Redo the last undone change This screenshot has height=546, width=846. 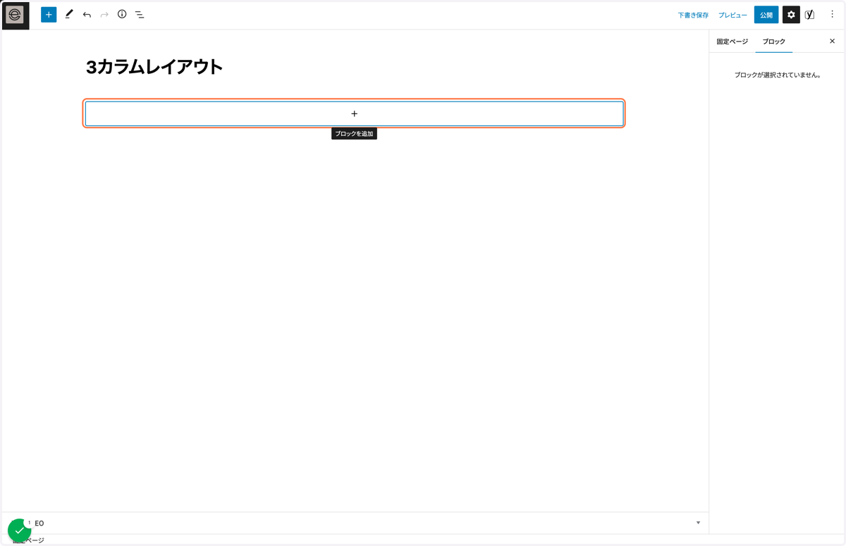tap(104, 15)
